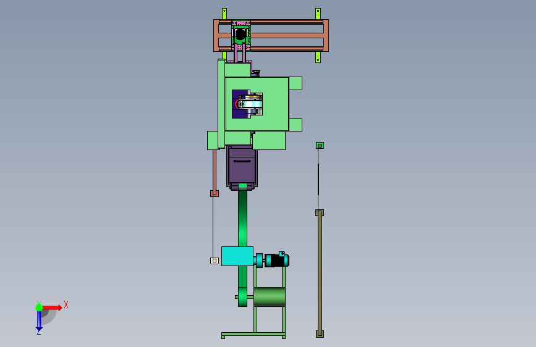Select the long green vertical belt
The width and height of the screenshot is (536, 347).
(243, 219)
